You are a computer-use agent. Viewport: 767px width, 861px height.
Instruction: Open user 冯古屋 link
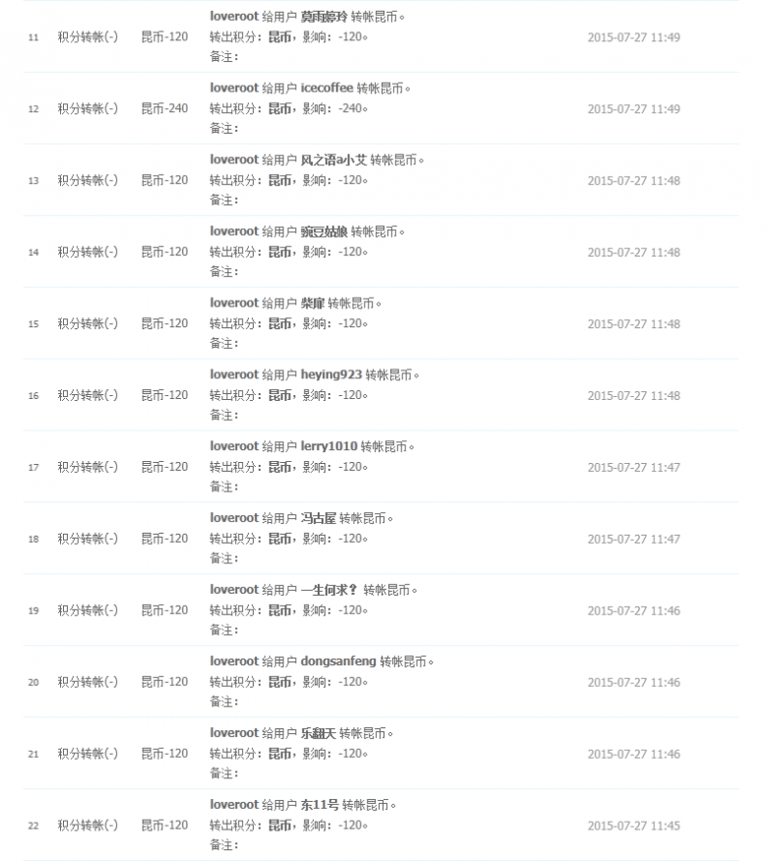[319, 518]
